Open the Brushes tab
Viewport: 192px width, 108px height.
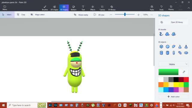tap(45, 8)
